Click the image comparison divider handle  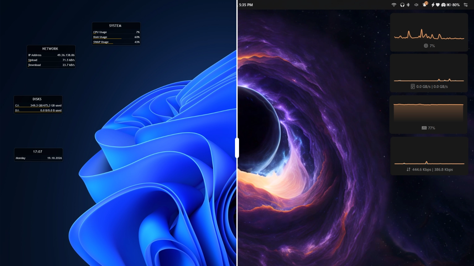[x=237, y=148]
